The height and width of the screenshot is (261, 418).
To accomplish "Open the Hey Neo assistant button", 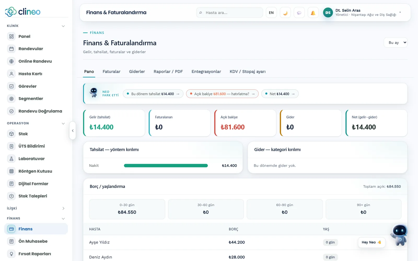I will tap(371, 242).
